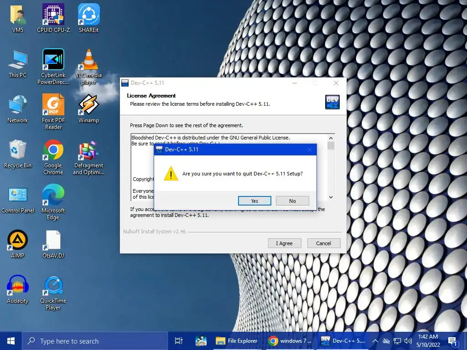The height and width of the screenshot is (350, 467).
Task: Click the taskbar search box
Action: [x=95, y=341]
